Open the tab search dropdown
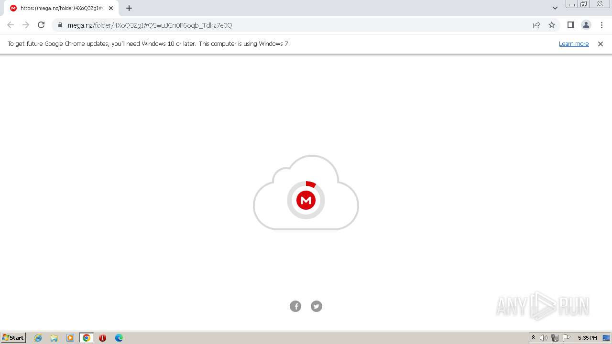Viewport: 612px width, 344px height. pyautogui.click(x=555, y=8)
